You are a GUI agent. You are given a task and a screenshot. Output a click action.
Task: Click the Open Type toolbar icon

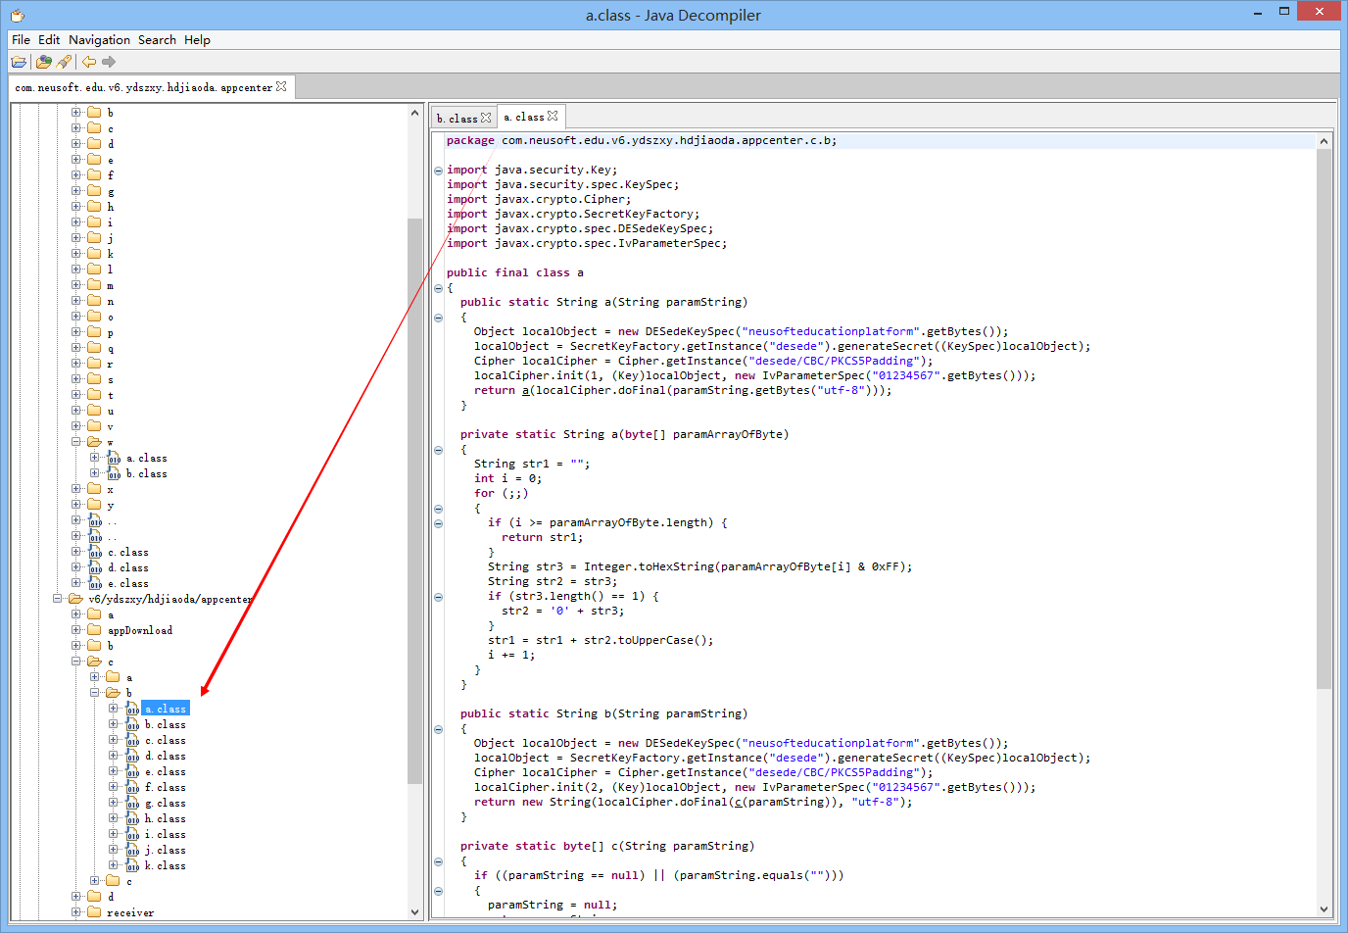point(43,62)
